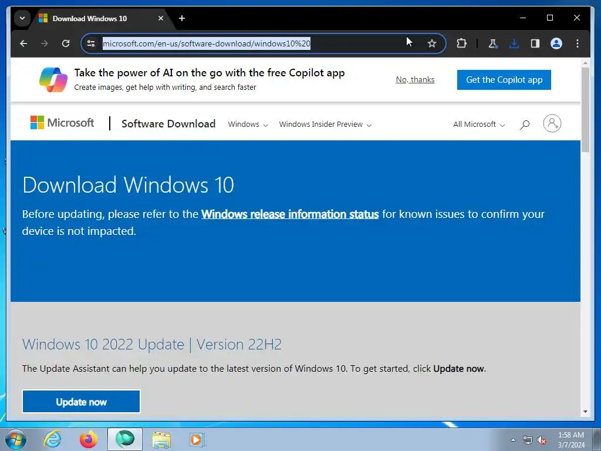Click the page scrollbar down arrow
Image resolution: width=601 pixels, height=451 pixels.
[x=585, y=412]
